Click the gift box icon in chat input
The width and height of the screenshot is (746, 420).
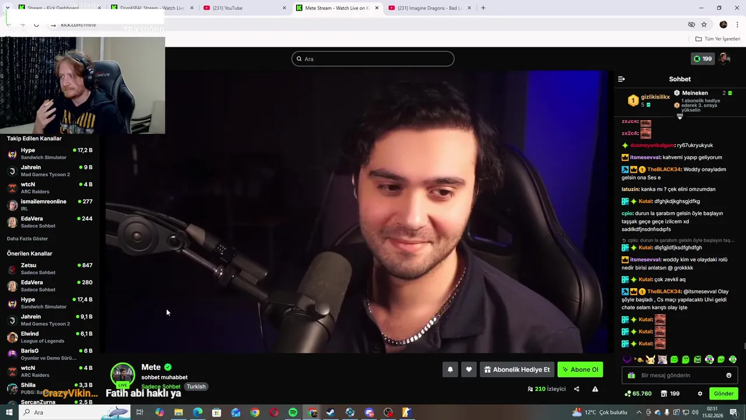point(631,375)
